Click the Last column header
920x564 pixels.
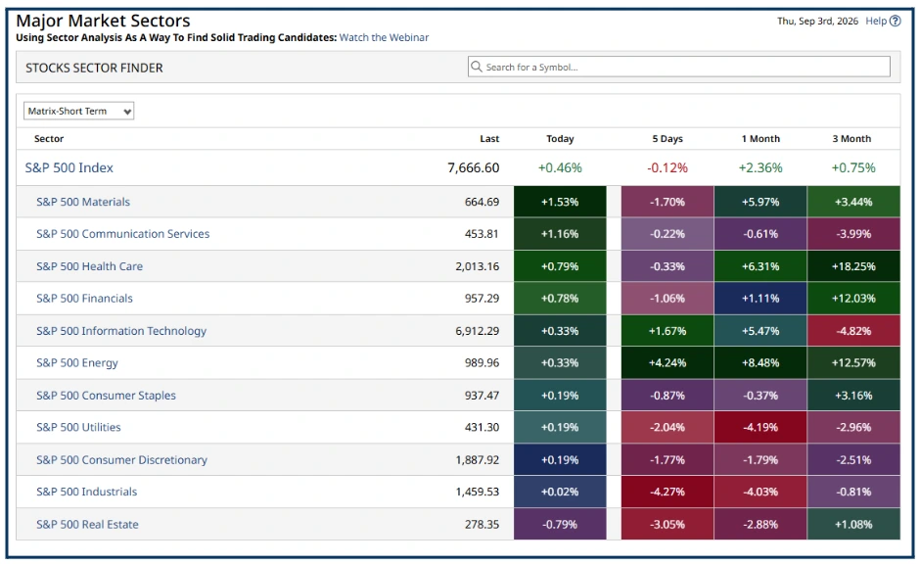(x=489, y=139)
